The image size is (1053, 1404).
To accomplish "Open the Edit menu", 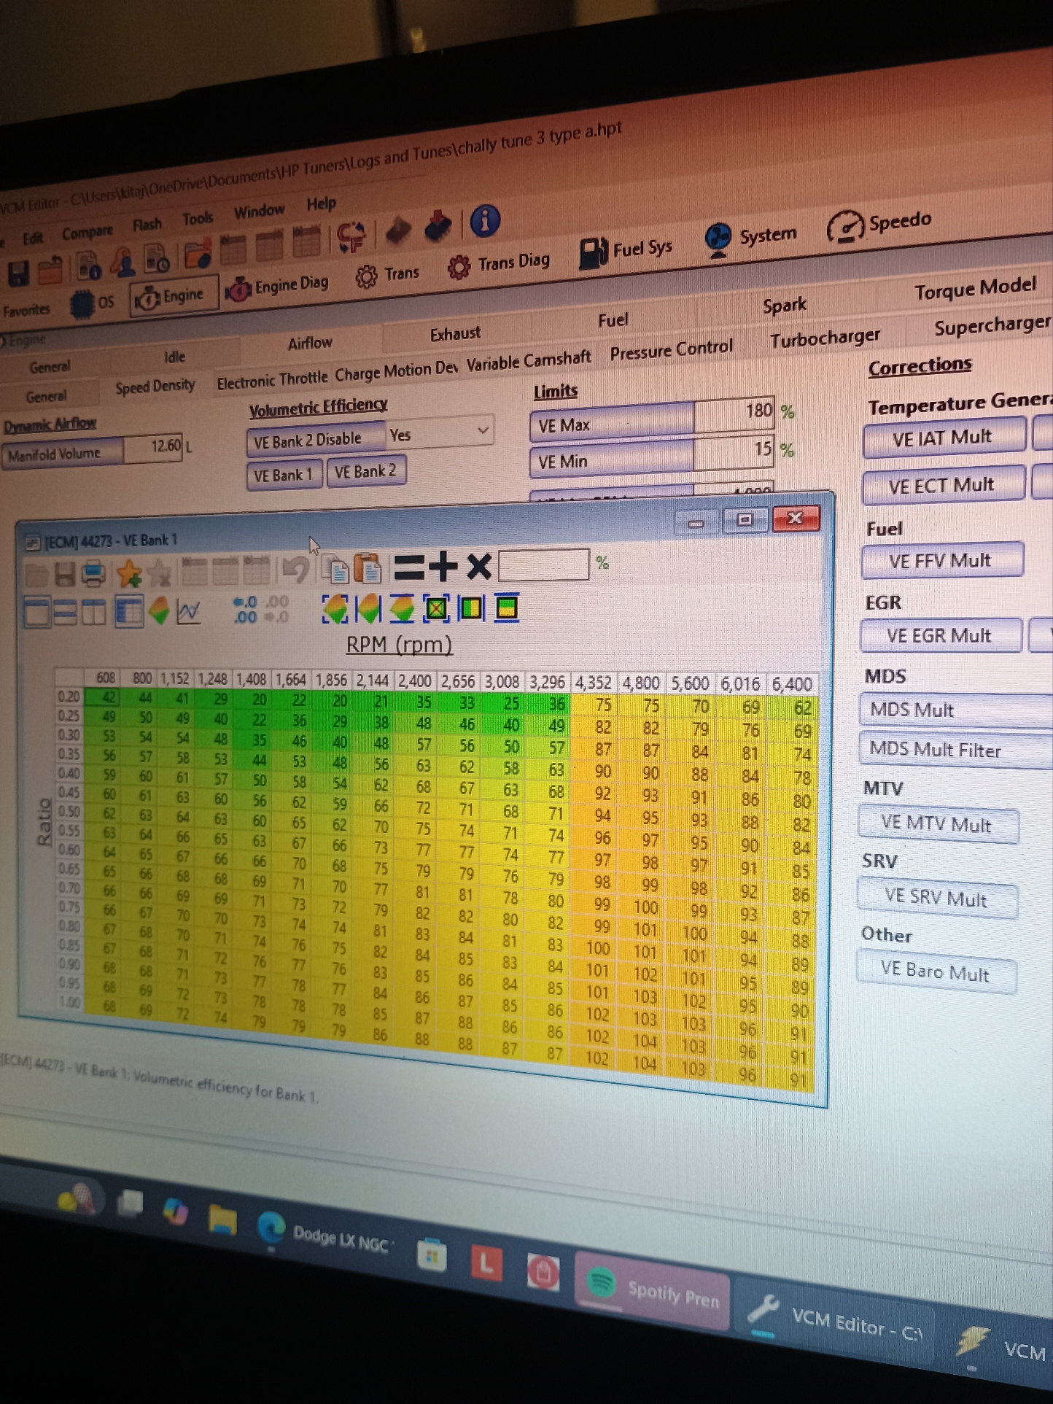I will [33, 238].
